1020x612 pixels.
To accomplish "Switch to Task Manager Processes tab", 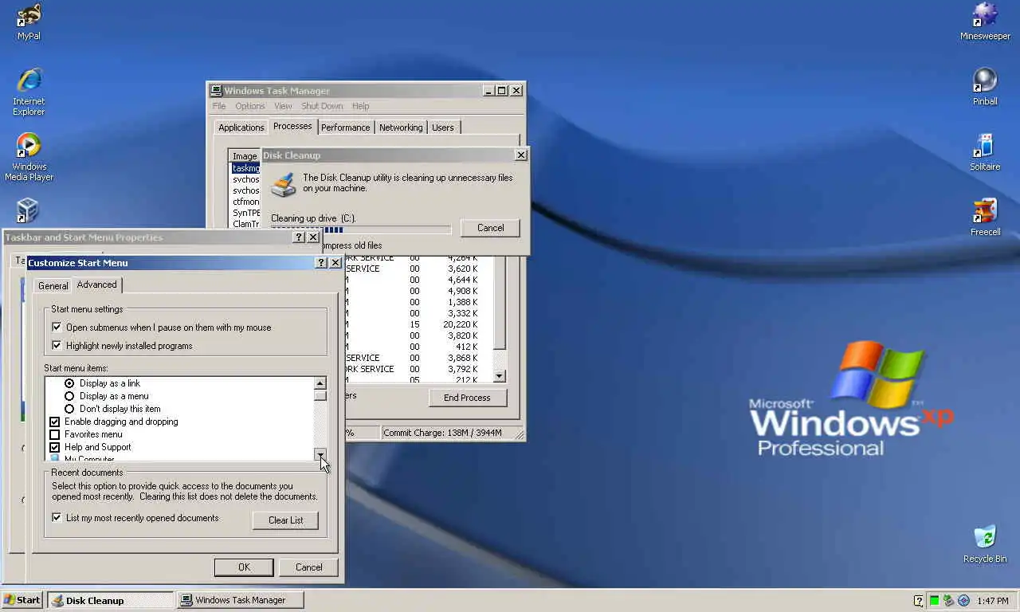I will point(292,126).
